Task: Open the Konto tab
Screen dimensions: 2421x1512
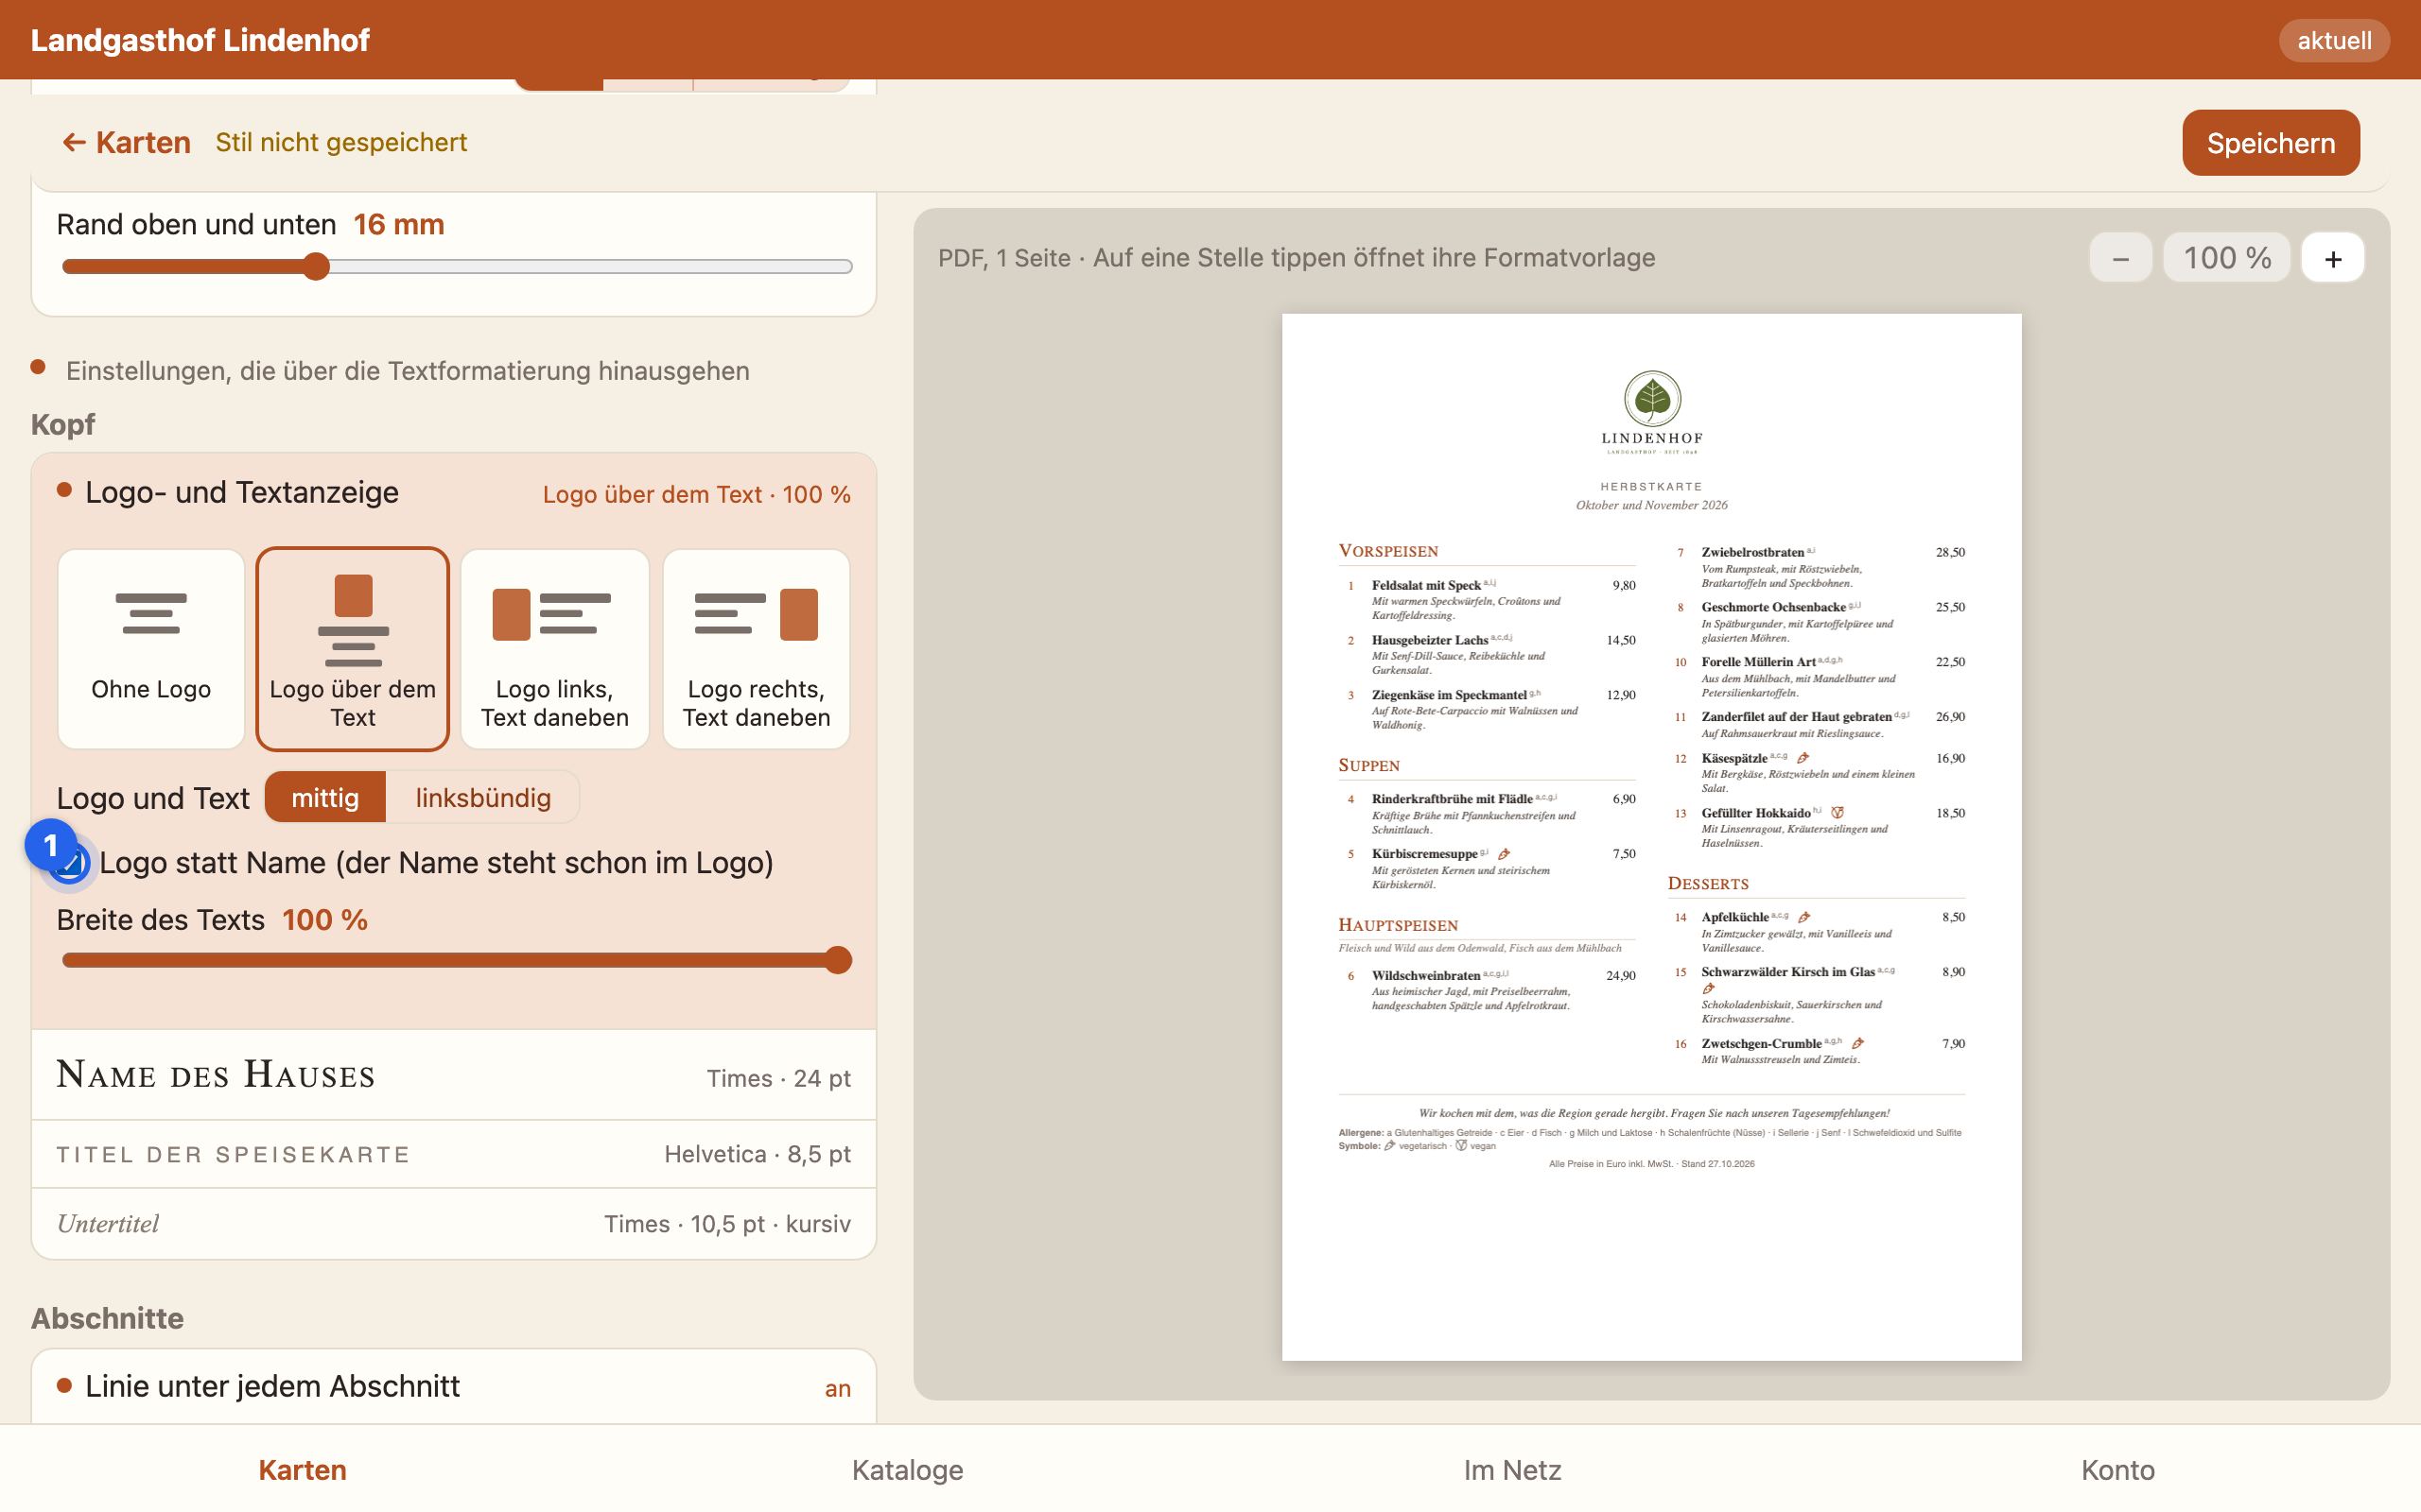Action: (x=2117, y=1469)
